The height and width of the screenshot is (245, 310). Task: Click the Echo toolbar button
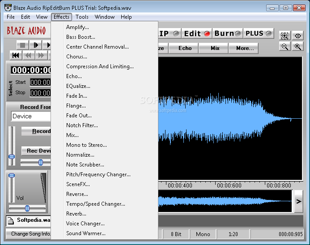pos(183,48)
